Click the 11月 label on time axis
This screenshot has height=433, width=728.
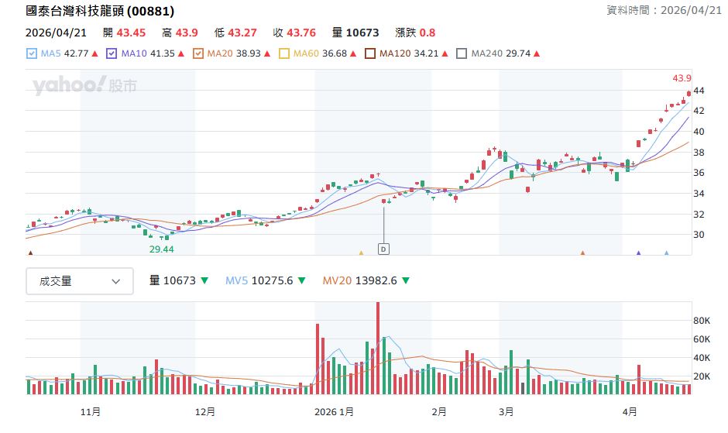point(91,411)
